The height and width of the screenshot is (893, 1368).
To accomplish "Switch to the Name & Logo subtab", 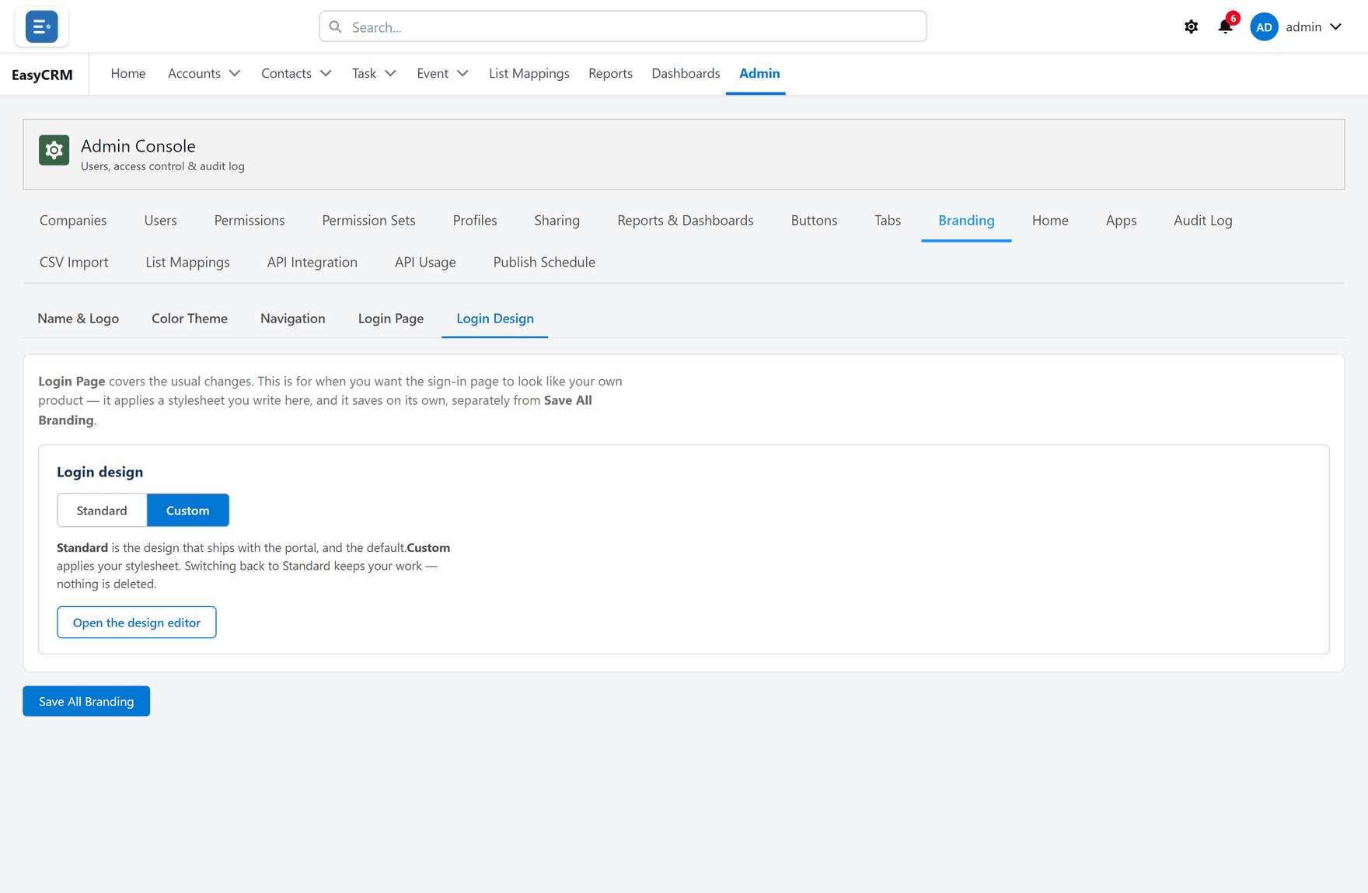I will [79, 319].
